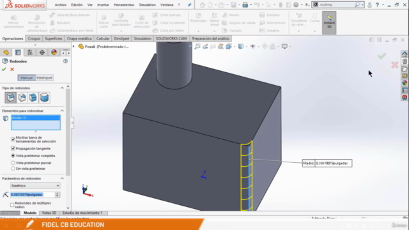Select face fillet type icon
409x230 pixels.
point(33,98)
